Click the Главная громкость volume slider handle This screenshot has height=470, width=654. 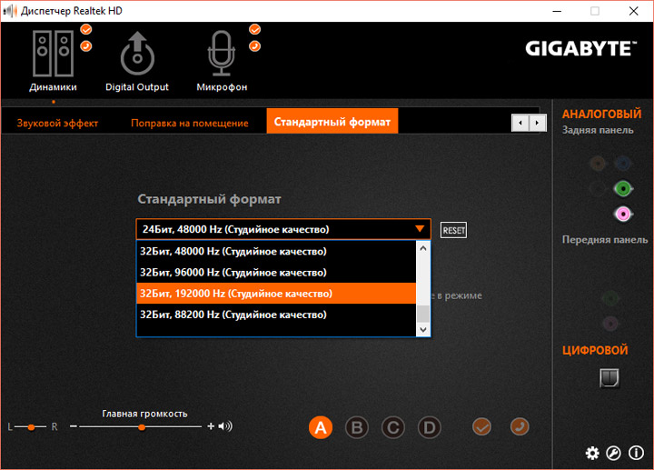point(142,427)
